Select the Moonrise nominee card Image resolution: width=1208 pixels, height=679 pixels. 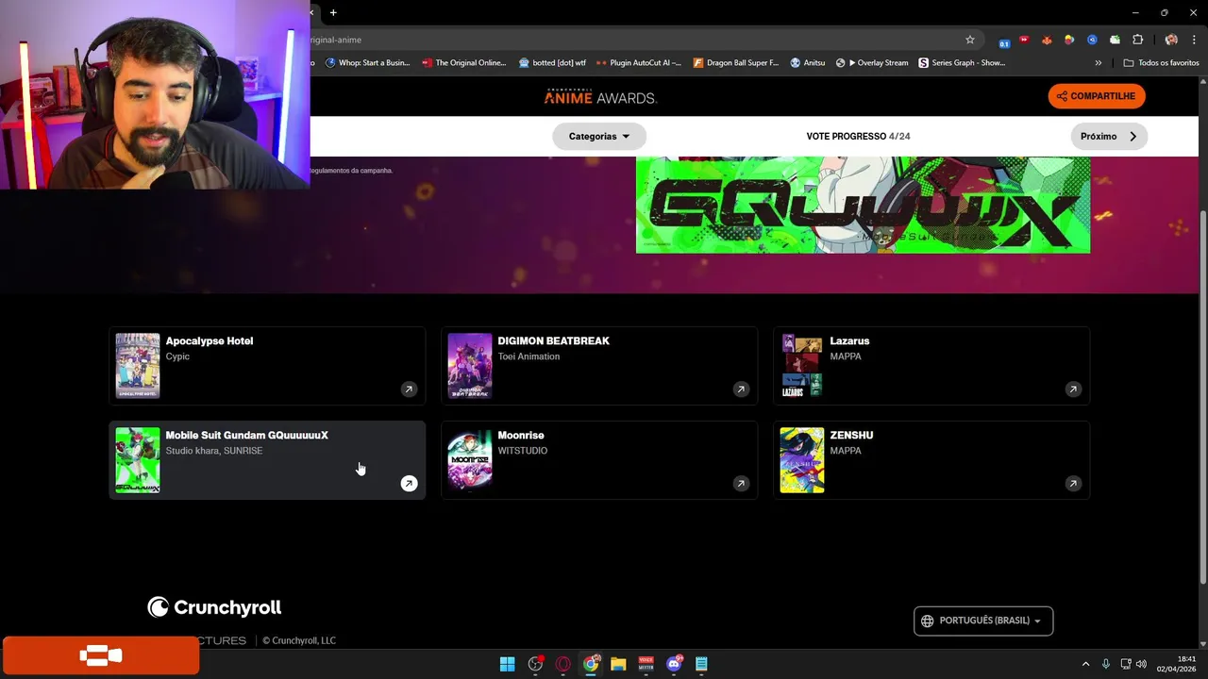coord(599,460)
